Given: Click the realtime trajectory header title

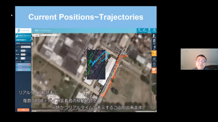Looking at the screenshot, I should point(43,30).
